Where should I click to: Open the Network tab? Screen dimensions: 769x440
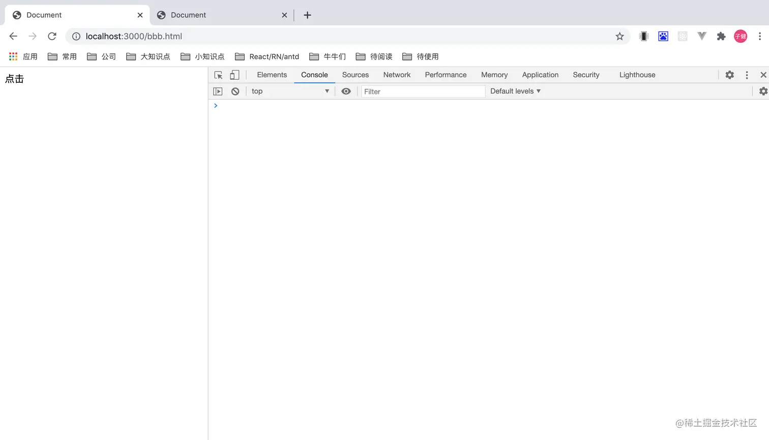point(397,75)
